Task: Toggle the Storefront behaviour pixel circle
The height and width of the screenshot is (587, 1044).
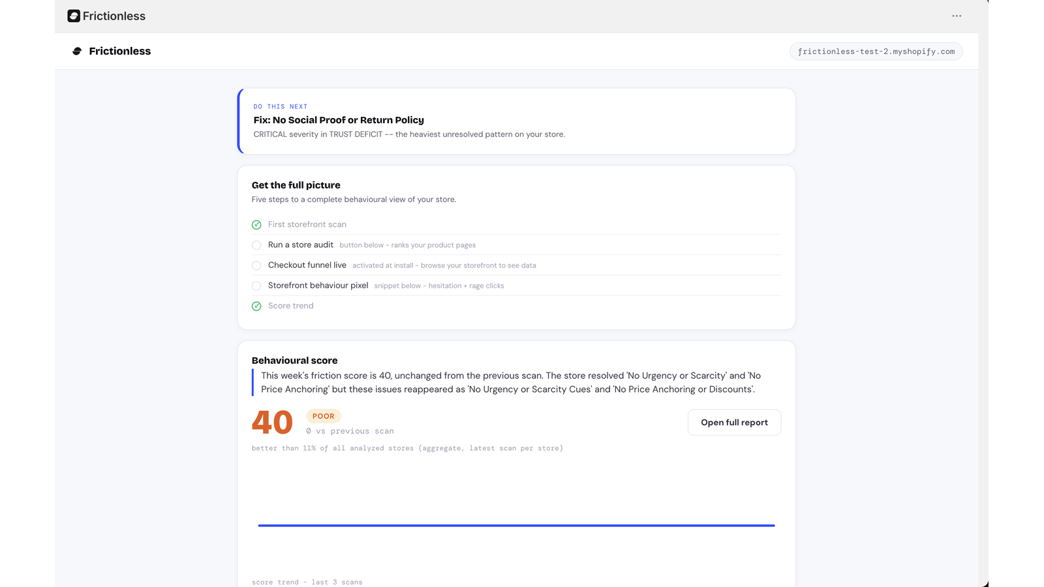Action: [x=256, y=286]
